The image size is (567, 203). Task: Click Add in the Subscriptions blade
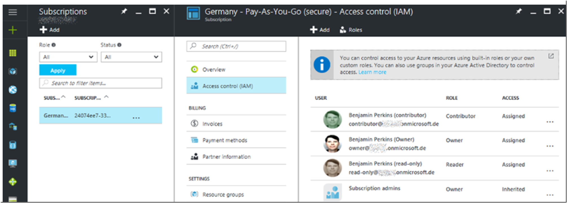[x=50, y=30]
